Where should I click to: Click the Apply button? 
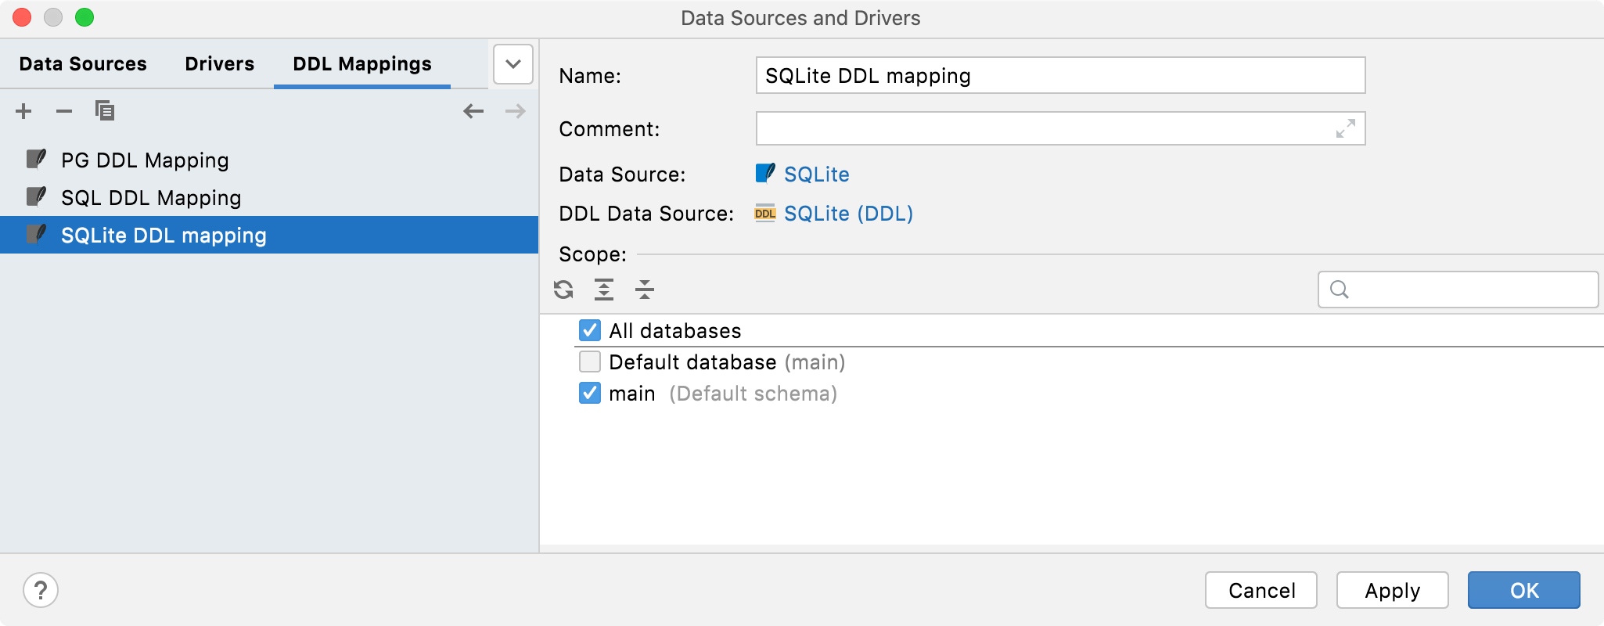pyautogui.click(x=1393, y=590)
